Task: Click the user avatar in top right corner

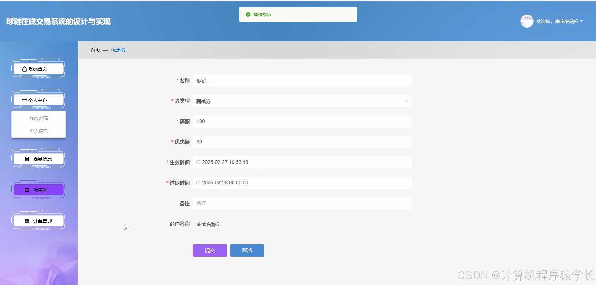Action: (527, 21)
